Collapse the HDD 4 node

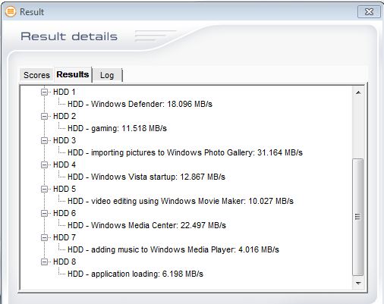pos(44,165)
